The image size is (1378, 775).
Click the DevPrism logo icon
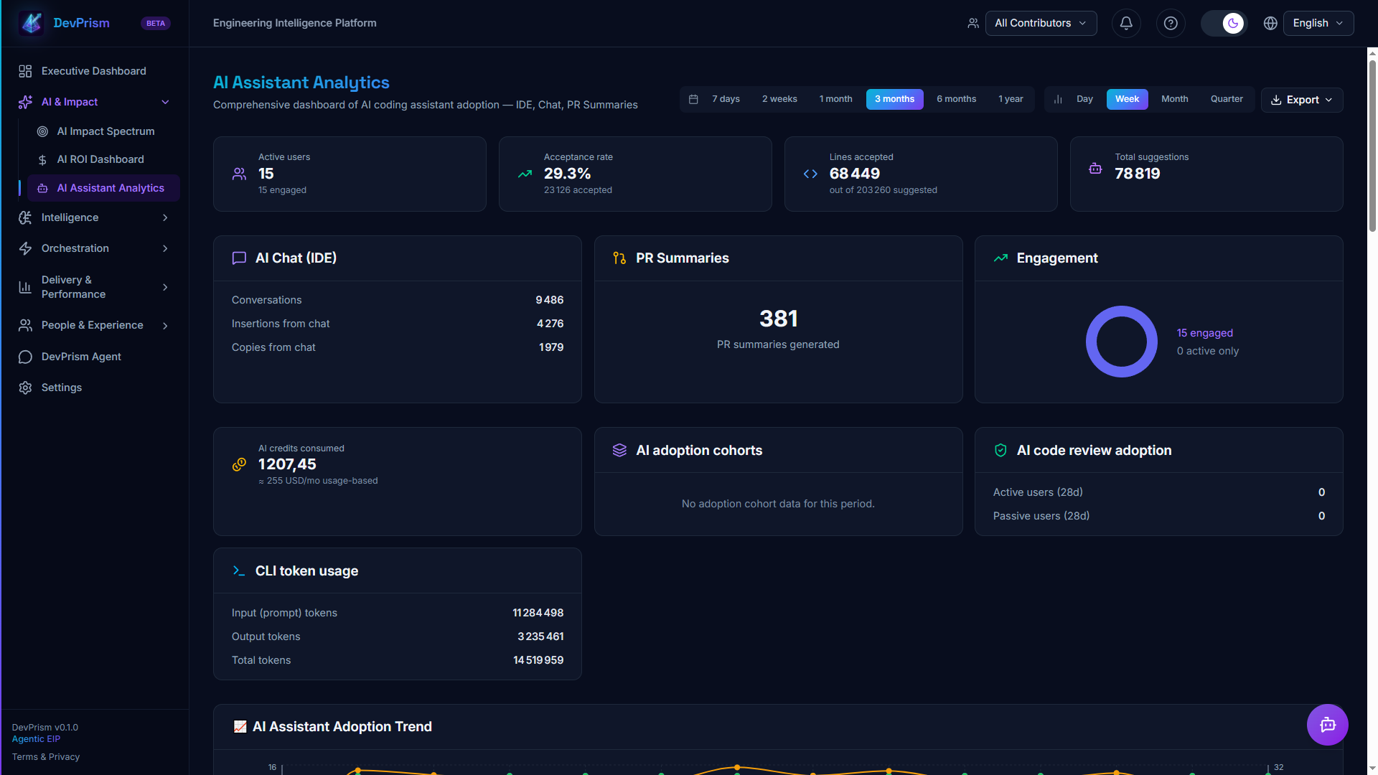click(x=32, y=23)
